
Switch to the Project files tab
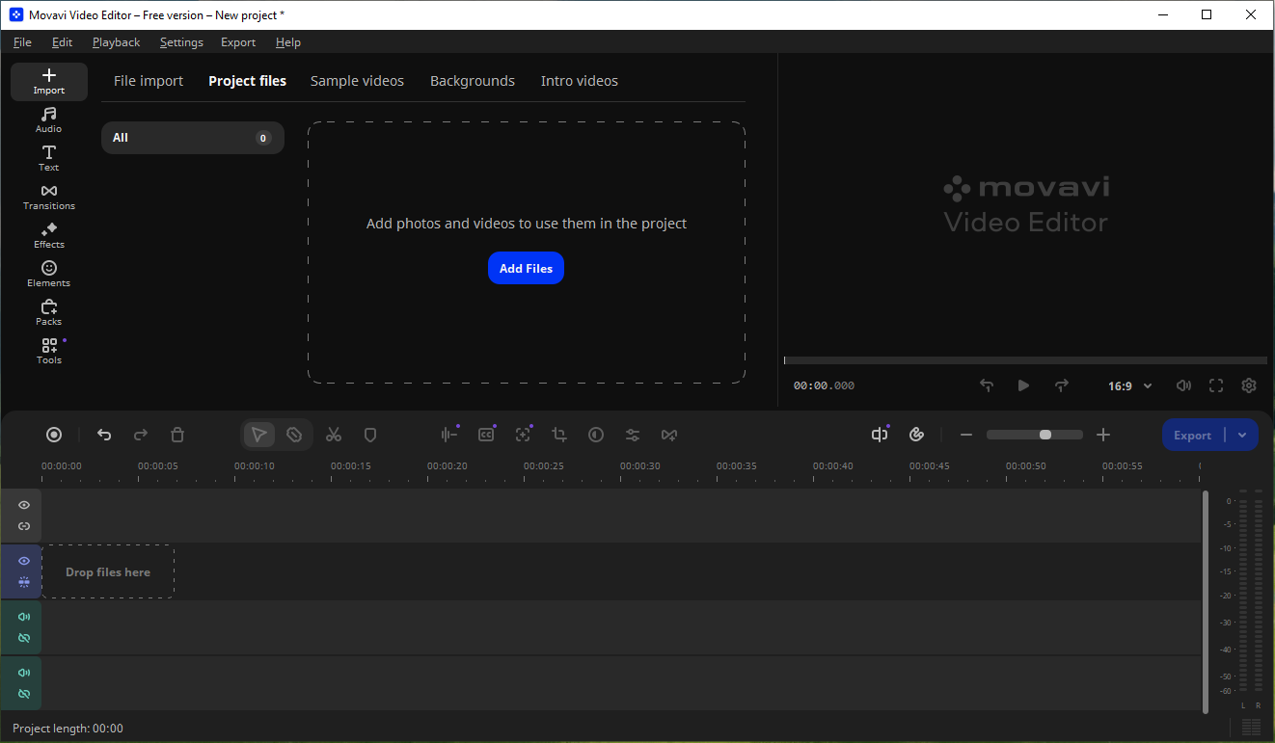[247, 81]
